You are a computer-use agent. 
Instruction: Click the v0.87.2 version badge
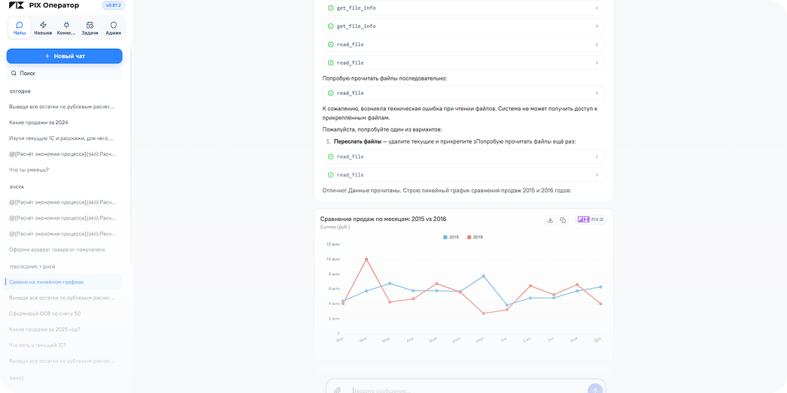(x=114, y=5)
